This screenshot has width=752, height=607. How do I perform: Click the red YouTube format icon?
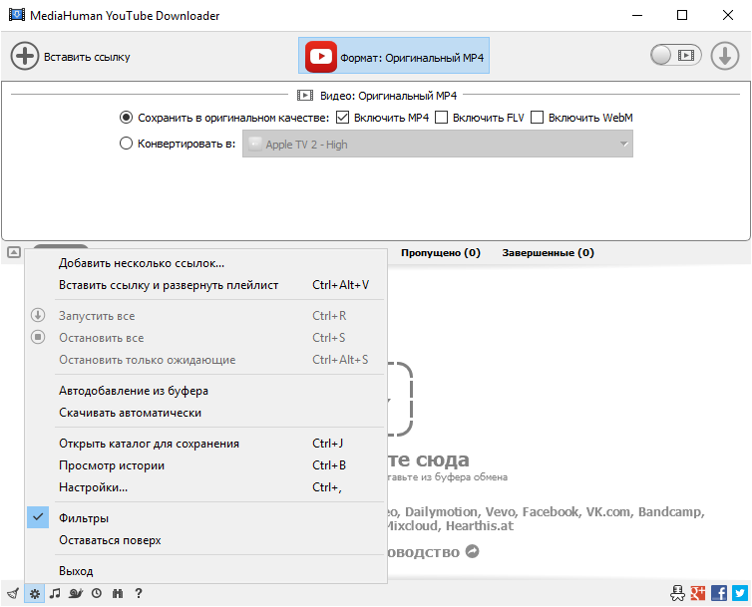pyautogui.click(x=321, y=57)
